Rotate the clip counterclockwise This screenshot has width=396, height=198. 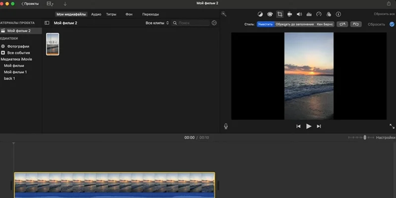pos(342,24)
